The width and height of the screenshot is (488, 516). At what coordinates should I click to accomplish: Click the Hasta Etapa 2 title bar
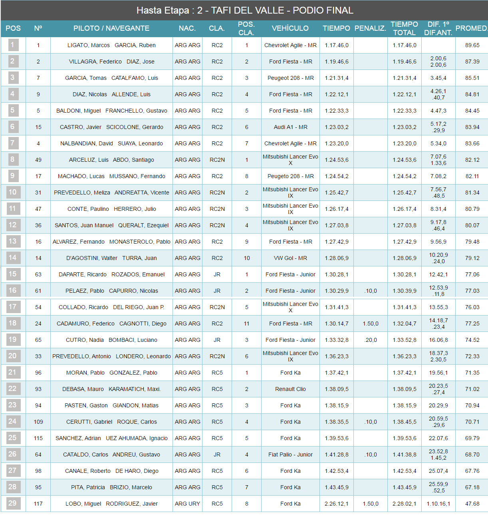tap(244, 10)
